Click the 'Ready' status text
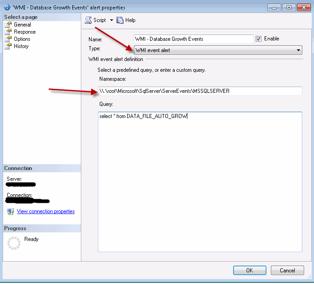The width and height of the screenshot is (314, 284). coord(31,239)
